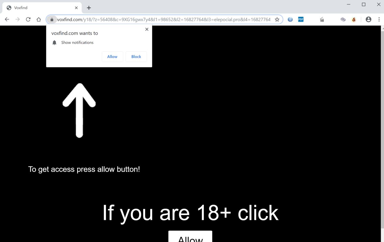384x242 pixels.
Task: Allow notifications from voxfind.com
Action: point(112,56)
